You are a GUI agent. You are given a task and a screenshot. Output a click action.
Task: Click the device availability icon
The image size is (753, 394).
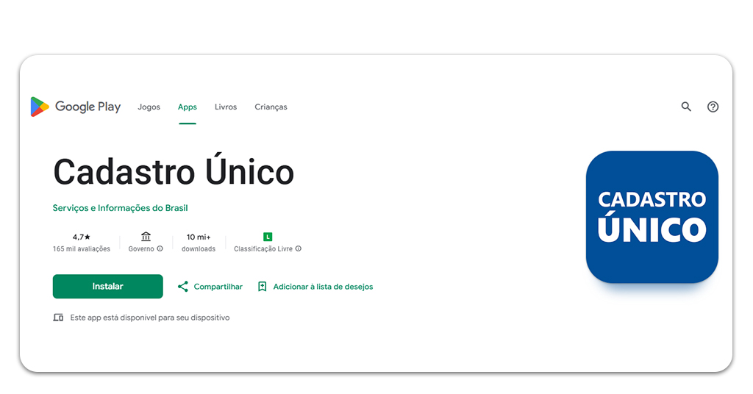coord(58,318)
